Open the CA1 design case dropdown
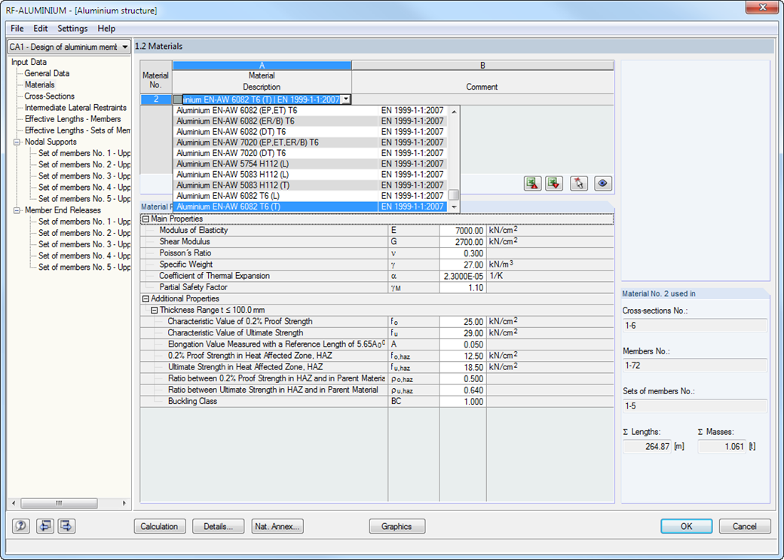Screen dimensions: 784x560 point(69,47)
